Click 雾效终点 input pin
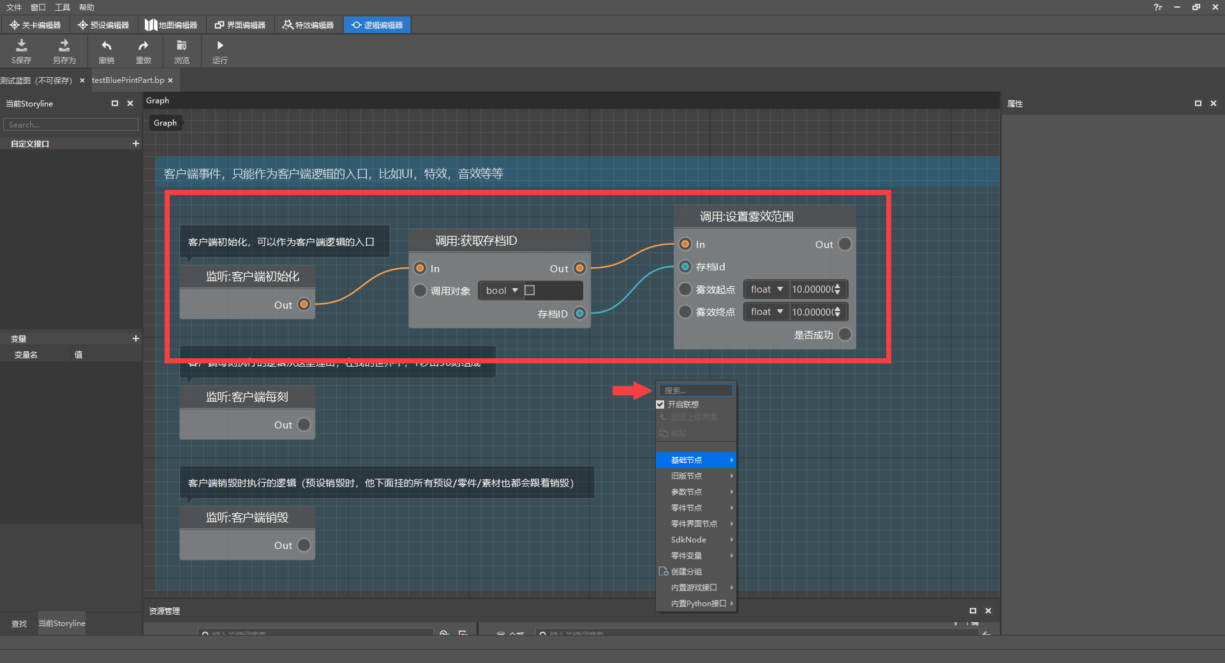Viewport: 1225px width, 663px height. click(x=685, y=312)
